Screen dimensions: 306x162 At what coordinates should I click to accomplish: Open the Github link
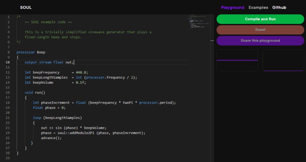point(279,7)
